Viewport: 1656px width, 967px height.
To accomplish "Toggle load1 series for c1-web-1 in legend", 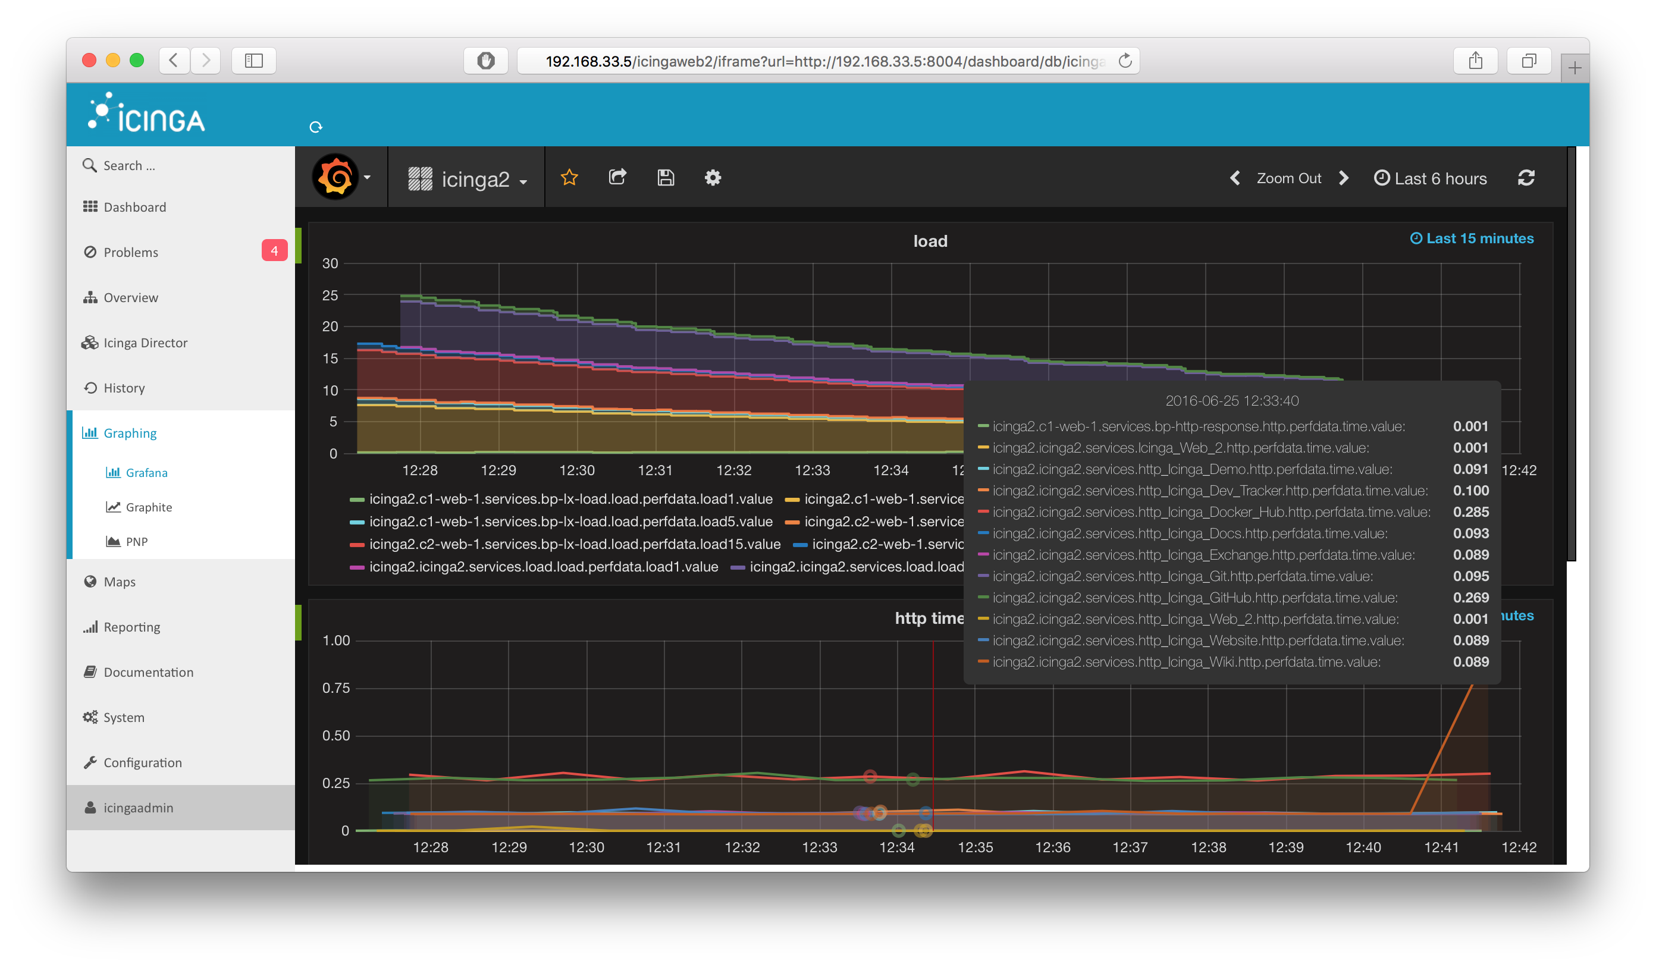I will tap(570, 500).
